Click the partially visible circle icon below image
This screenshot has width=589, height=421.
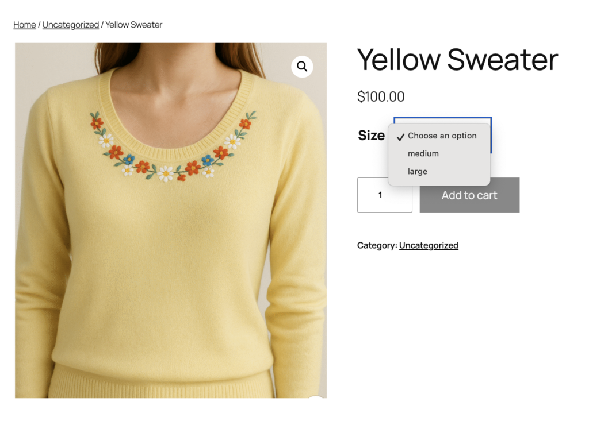click(315, 397)
